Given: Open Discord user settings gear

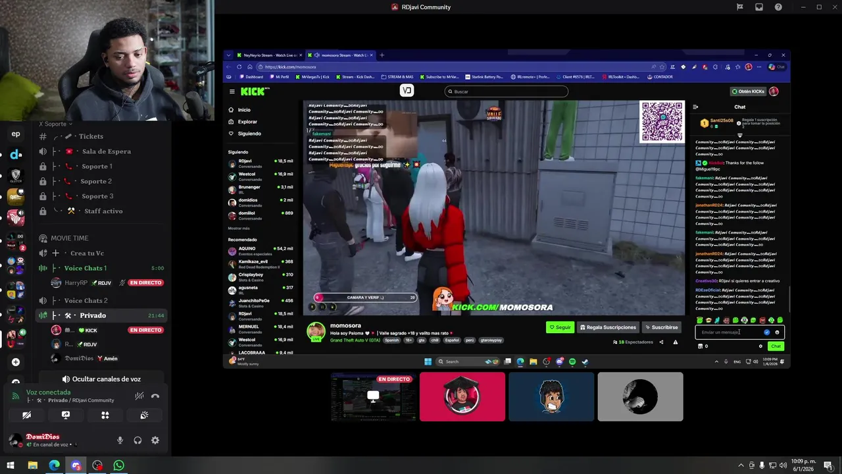Looking at the screenshot, I should coord(155,440).
